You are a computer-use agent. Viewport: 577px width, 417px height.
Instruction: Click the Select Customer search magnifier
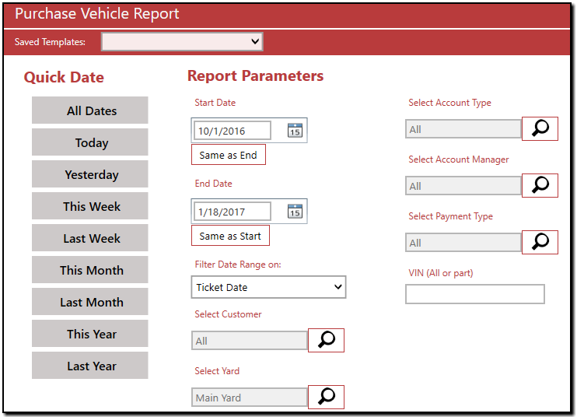327,340
